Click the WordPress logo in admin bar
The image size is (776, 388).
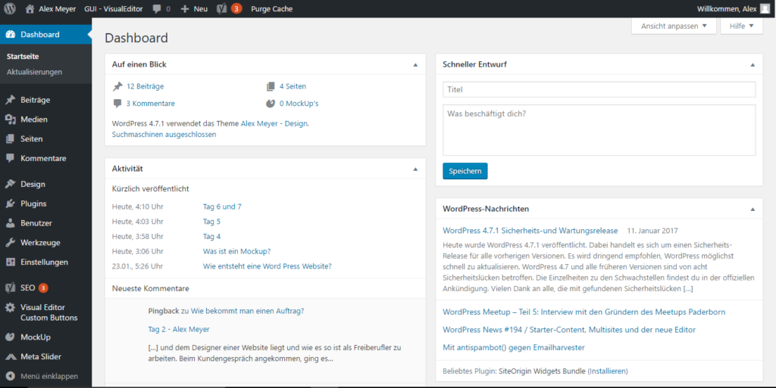click(10, 9)
